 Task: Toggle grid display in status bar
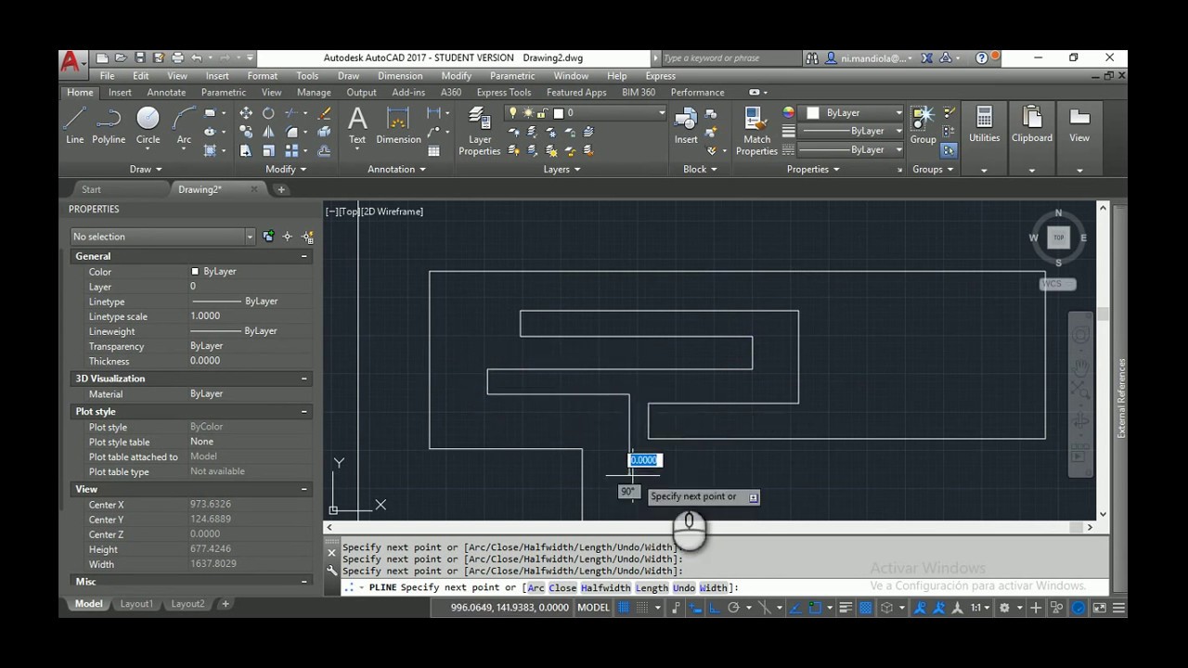(624, 608)
